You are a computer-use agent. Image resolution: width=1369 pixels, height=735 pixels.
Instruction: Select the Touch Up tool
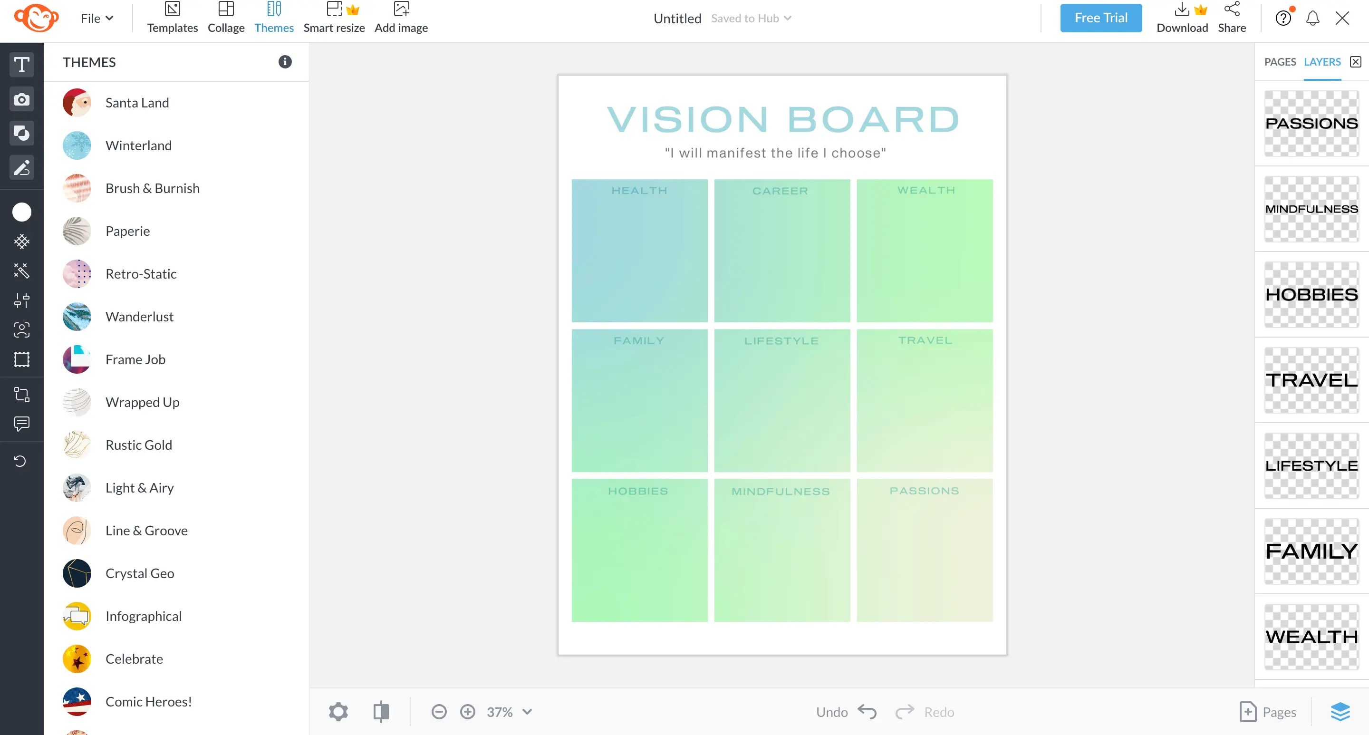(x=21, y=330)
